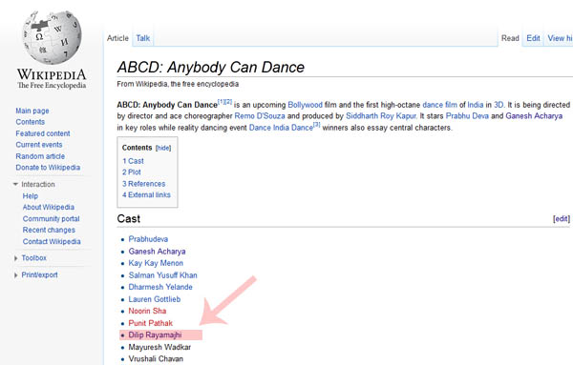Open About Wikipedia link
573x365 pixels.
49,207
